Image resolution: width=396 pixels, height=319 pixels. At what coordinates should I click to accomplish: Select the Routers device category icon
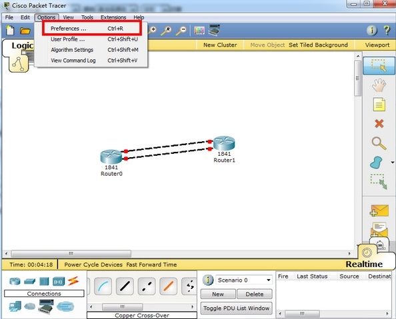tap(15, 281)
